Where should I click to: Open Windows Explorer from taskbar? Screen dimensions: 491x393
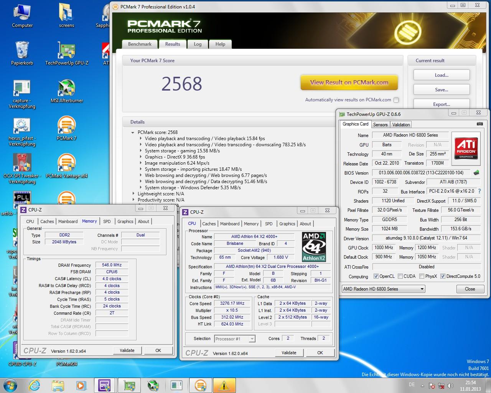58,385
